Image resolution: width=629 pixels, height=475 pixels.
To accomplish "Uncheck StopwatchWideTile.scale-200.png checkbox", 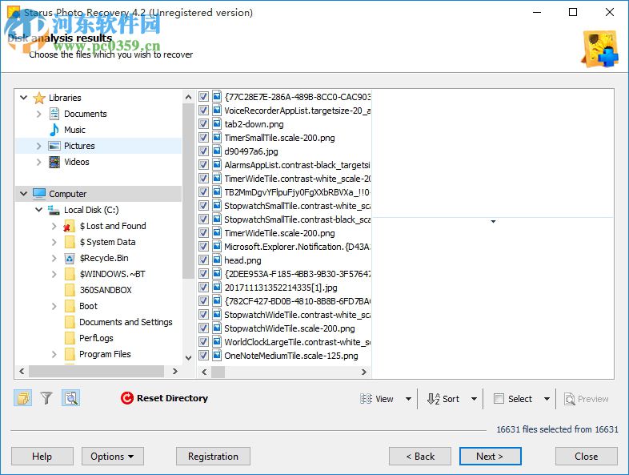I will [203, 328].
